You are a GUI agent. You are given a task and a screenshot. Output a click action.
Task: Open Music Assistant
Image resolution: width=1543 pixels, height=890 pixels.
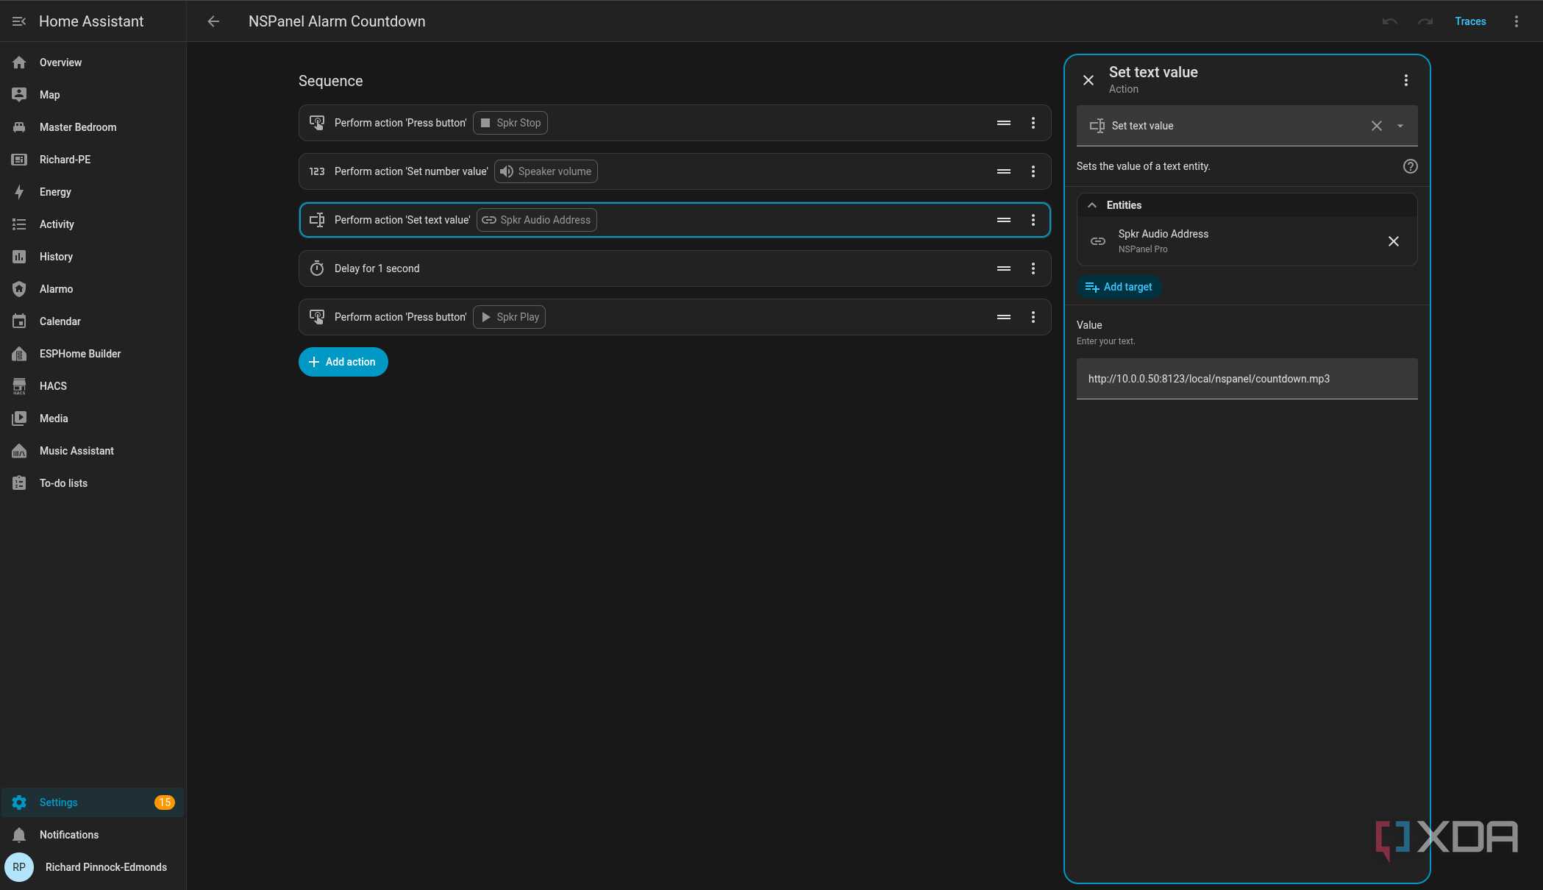93,451
